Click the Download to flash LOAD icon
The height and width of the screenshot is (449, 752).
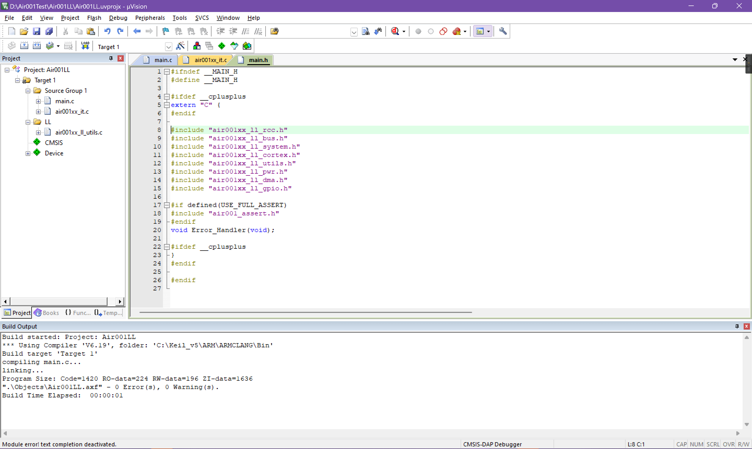coord(85,46)
